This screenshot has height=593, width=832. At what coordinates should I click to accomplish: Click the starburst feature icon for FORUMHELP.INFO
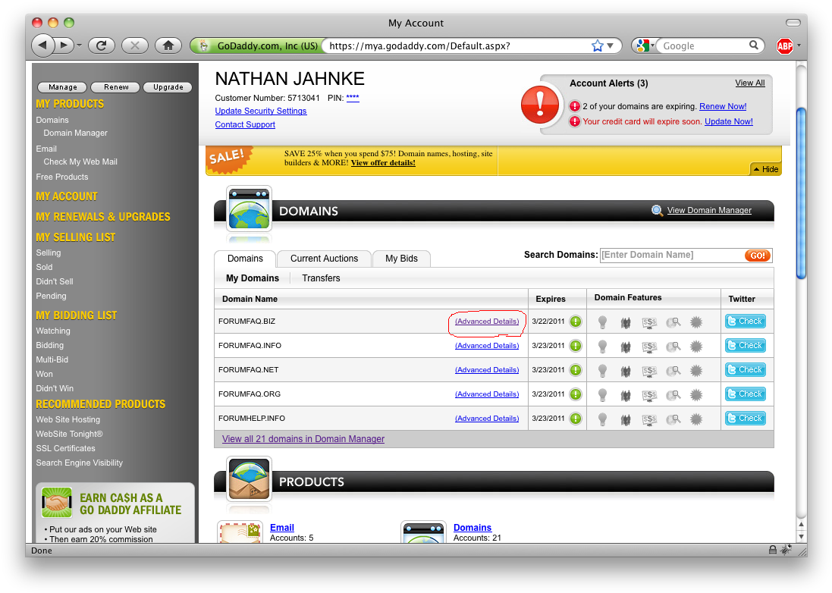(696, 419)
